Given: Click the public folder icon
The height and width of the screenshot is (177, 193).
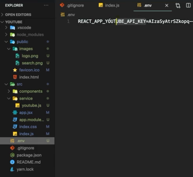Looking at the screenshot, I should (x=12, y=42).
